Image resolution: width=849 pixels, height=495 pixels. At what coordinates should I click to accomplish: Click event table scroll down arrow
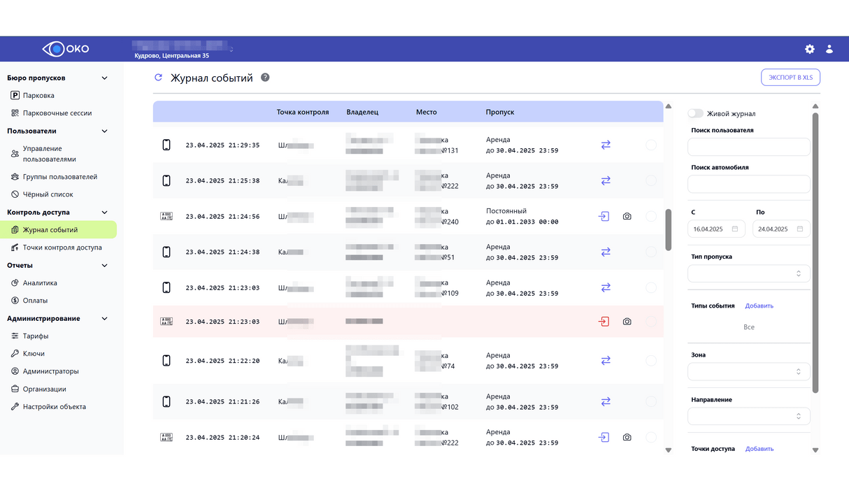[669, 450]
